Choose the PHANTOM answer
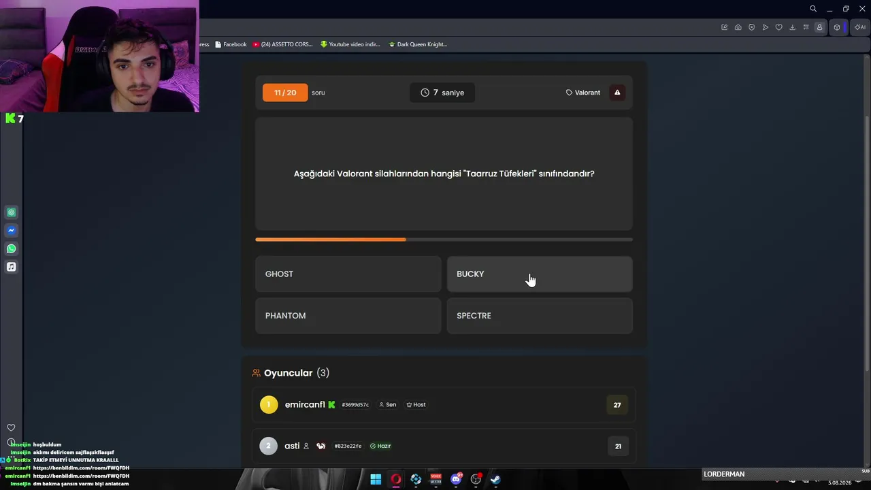The height and width of the screenshot is (490, 871). (348, 316)
